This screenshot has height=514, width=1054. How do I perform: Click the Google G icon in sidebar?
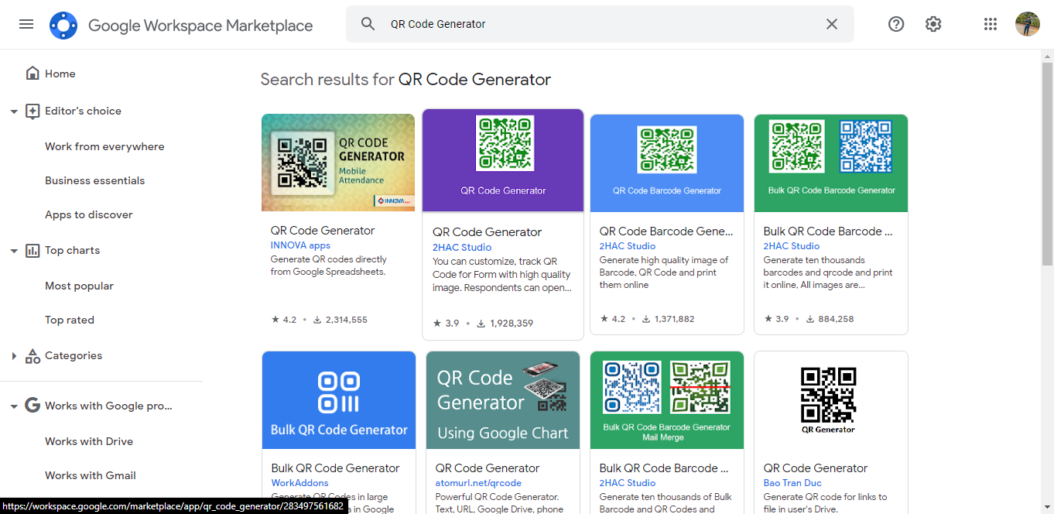[x=33, y=406]
